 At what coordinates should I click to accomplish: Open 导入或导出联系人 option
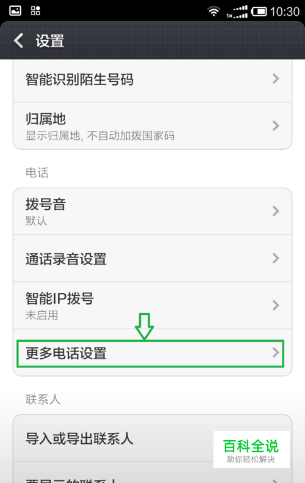152,438
